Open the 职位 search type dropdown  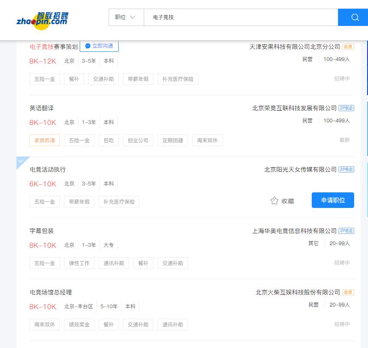126,17
